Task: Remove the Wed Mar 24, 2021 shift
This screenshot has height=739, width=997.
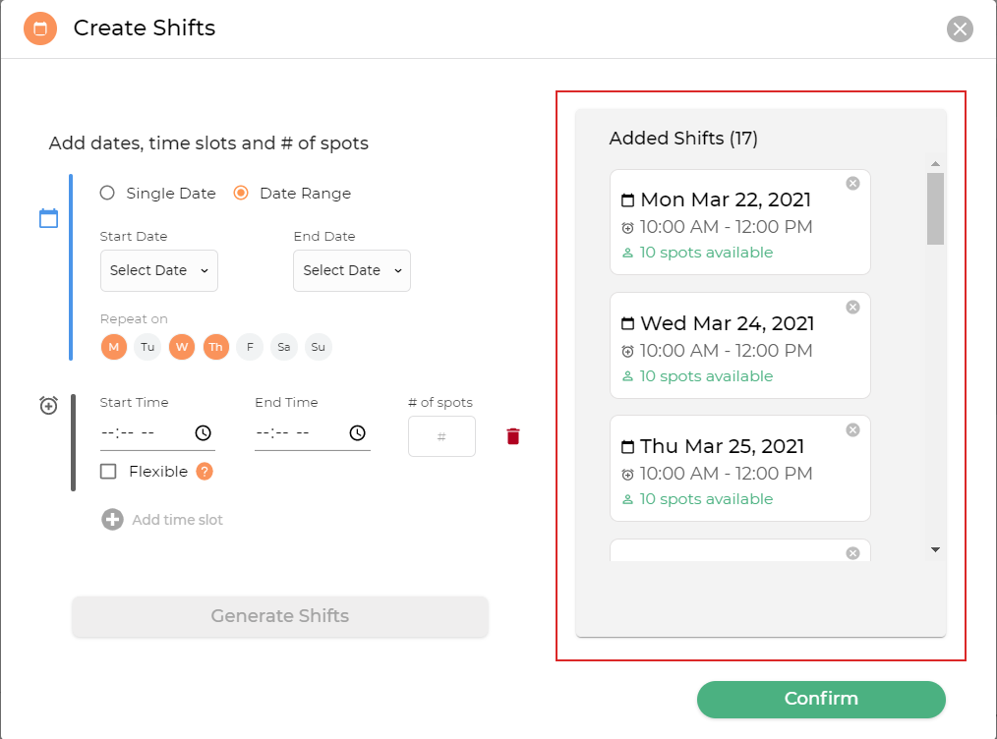Action: pyautogui.click(x=852, y=307)
